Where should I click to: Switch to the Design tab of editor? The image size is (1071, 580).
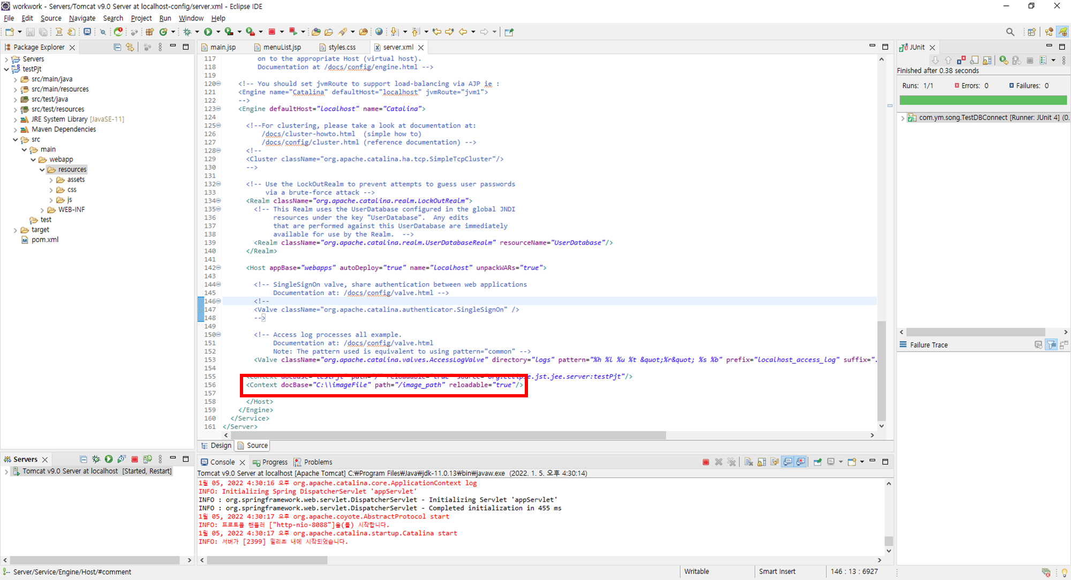[217, 446]
